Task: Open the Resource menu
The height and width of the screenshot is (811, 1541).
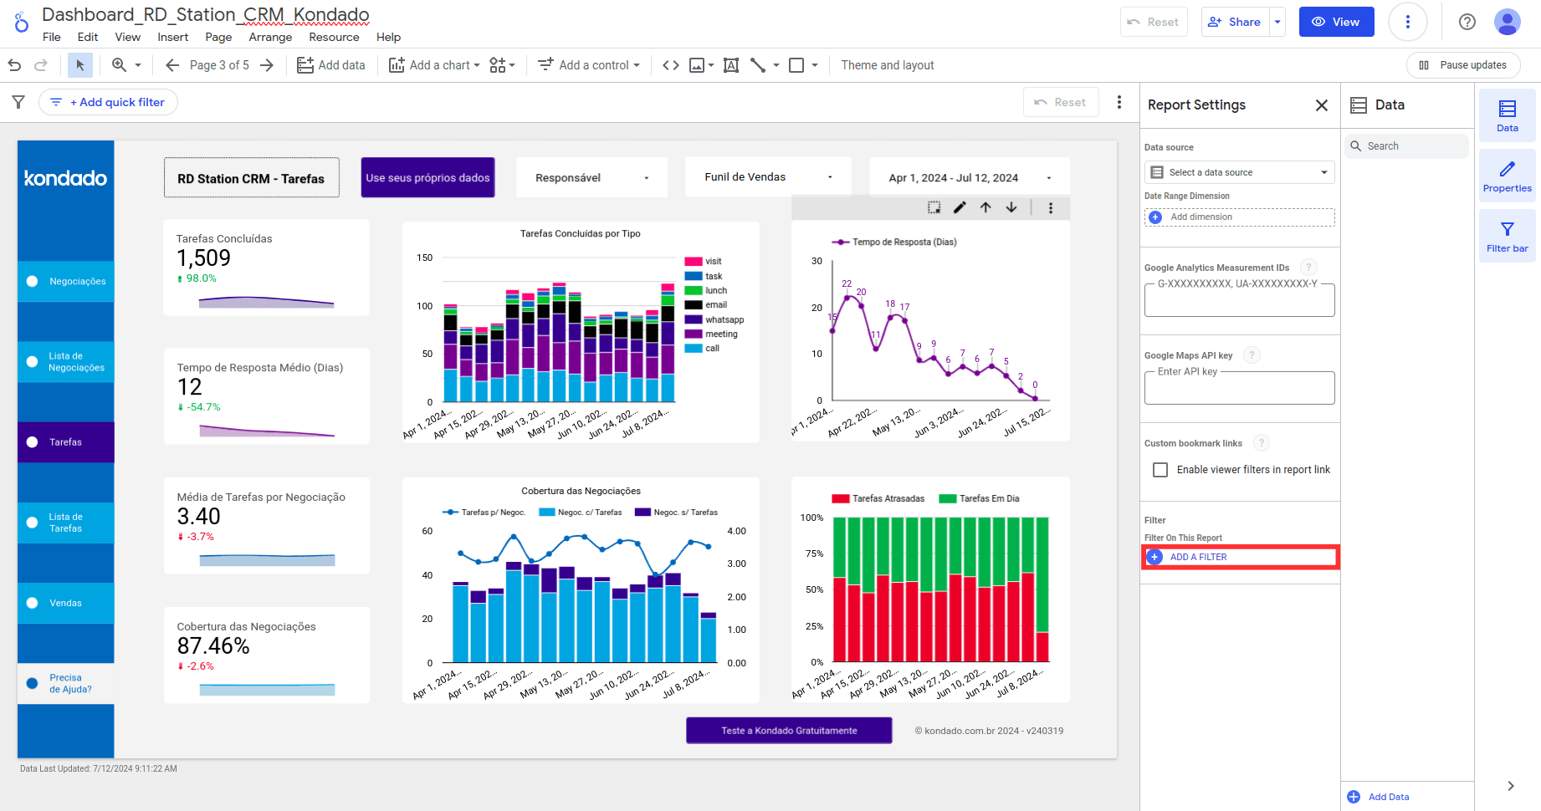Action: pos(334,37)
